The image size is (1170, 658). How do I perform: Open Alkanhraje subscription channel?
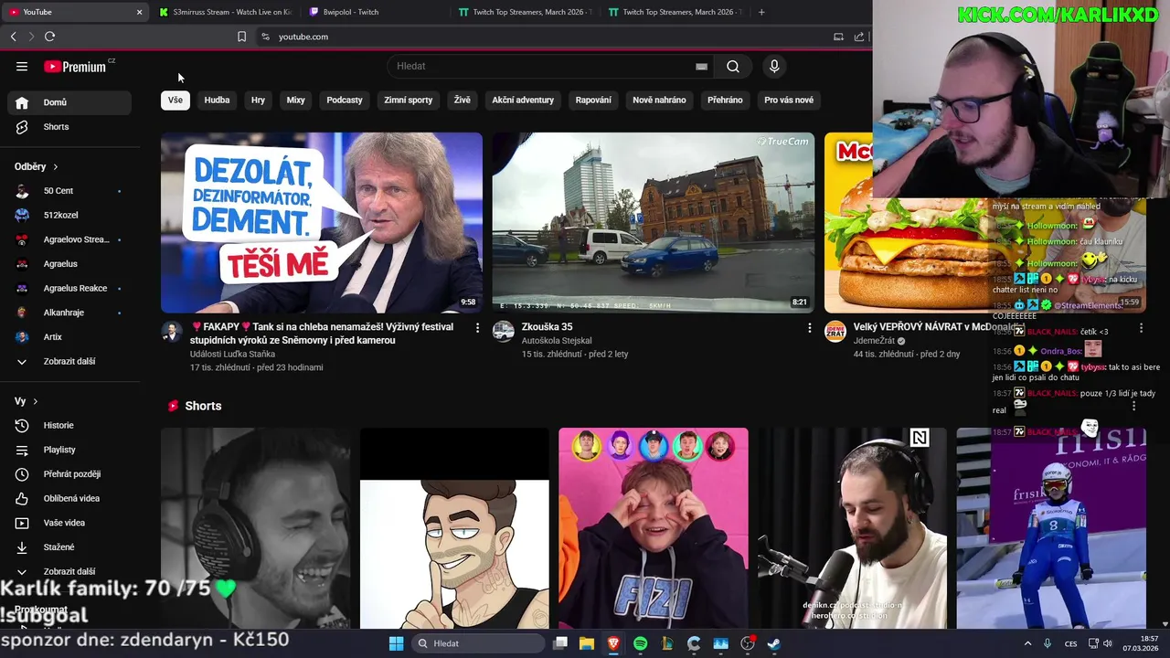pyautogui.click(x=70, y=313)
